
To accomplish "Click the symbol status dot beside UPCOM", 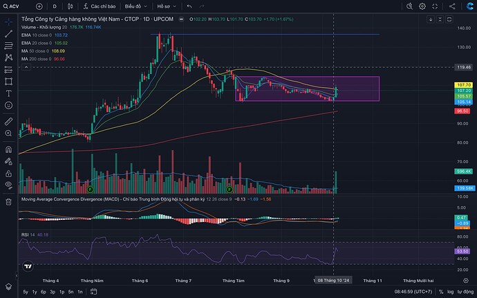I will click(181, 19).
